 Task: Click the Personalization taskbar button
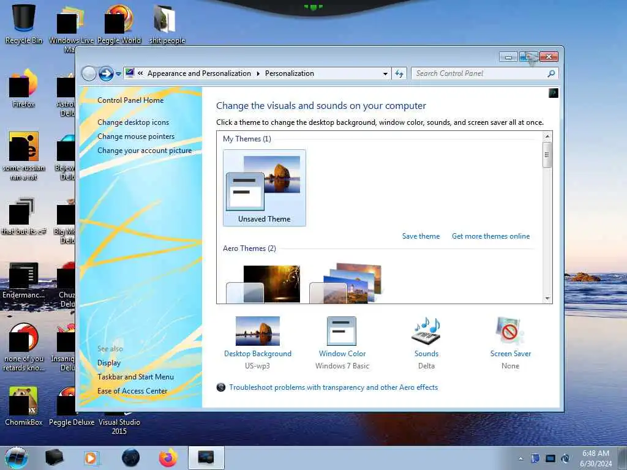click(x=206, y=458)
